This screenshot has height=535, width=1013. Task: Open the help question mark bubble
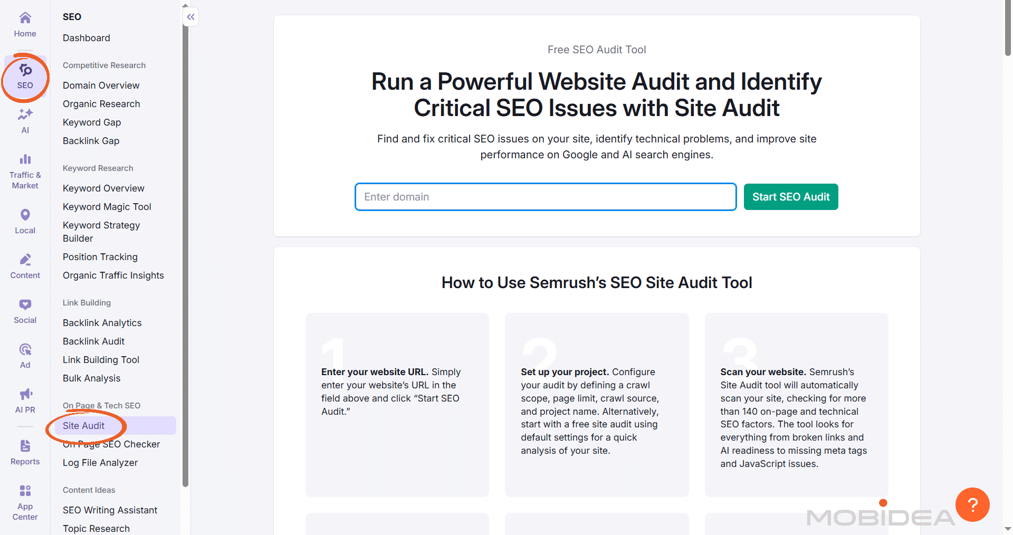(x=972, y=504)
